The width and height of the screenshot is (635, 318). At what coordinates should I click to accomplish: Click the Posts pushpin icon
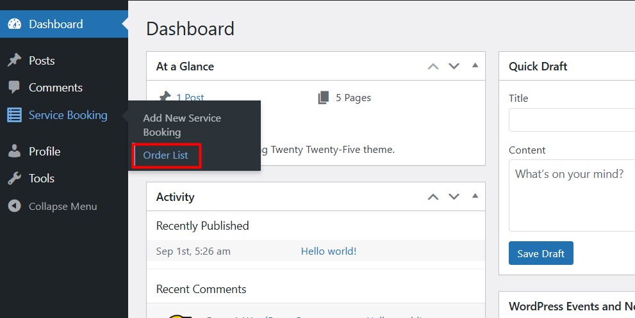click(14, 61)
